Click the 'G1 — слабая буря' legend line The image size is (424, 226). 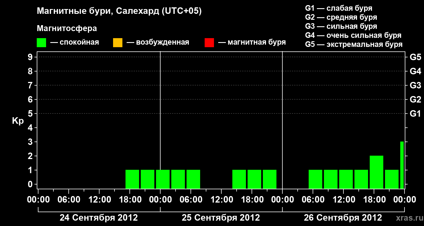339,8
